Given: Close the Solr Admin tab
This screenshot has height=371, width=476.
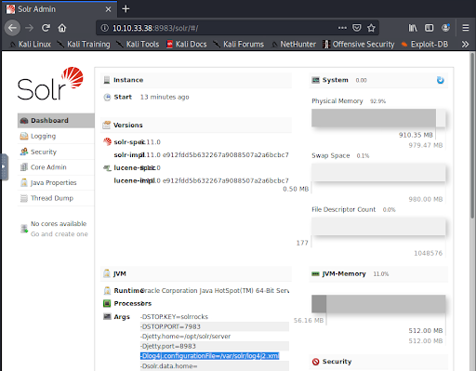Looking at the screenshot, I should coord(108,9).
